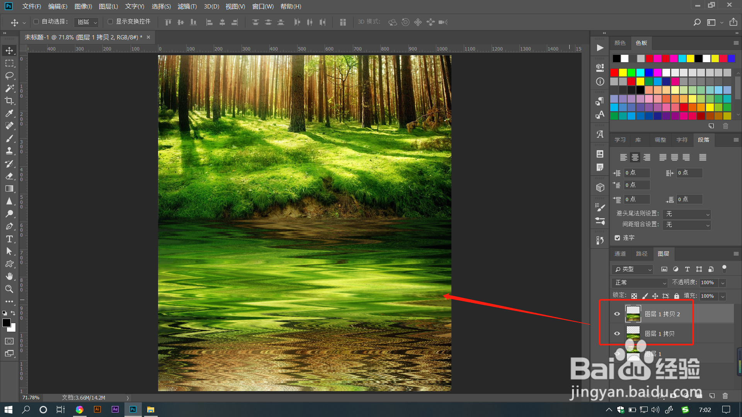
Task: Open the 避头尾法则设置 dropdown
Action: click(x=687, y=214)
